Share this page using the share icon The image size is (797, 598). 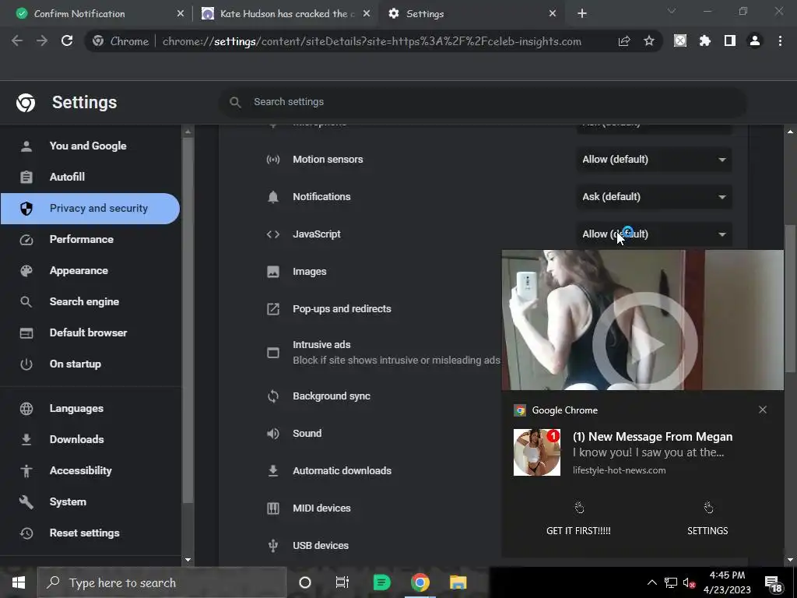click(x=624, y=41)
